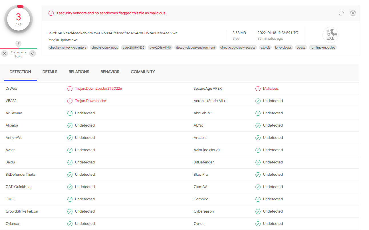Open the similarity graph icon
The height and width of the screenshot is (230, 369).
(x=353, y=13)
